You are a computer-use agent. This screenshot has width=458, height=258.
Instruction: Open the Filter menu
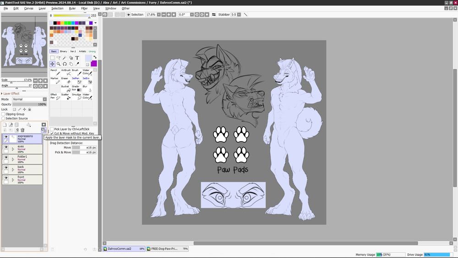84,8
